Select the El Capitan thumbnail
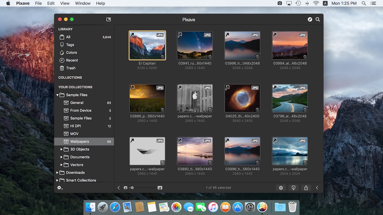Image resolution: width=383 pixels, height=215 pixels. pyautogui.click(x=147, y=45)
